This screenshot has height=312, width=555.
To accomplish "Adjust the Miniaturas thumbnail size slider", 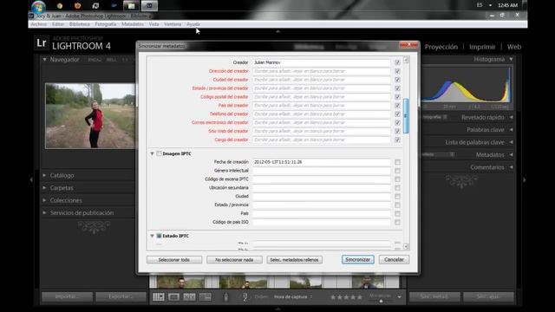I will point(381,301).
